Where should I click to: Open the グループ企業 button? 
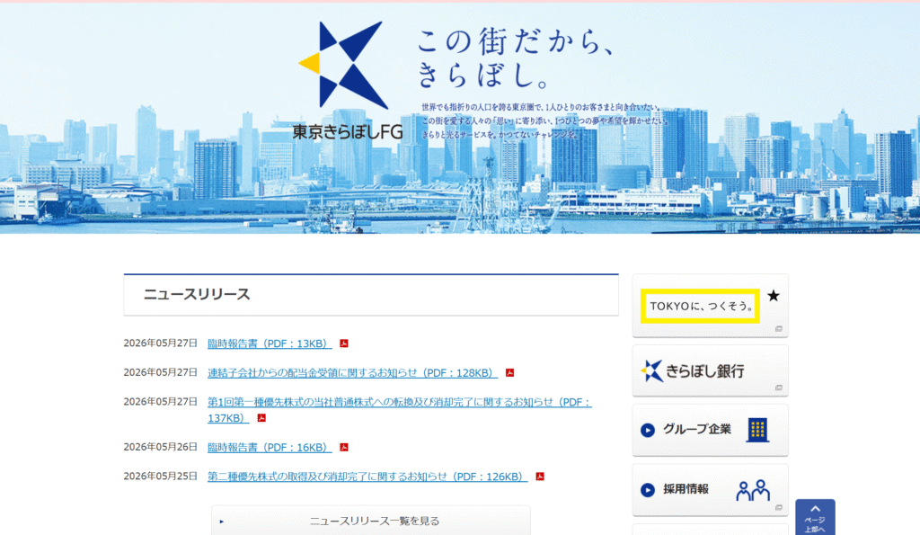pyautogui.click(x=710, y=430)
